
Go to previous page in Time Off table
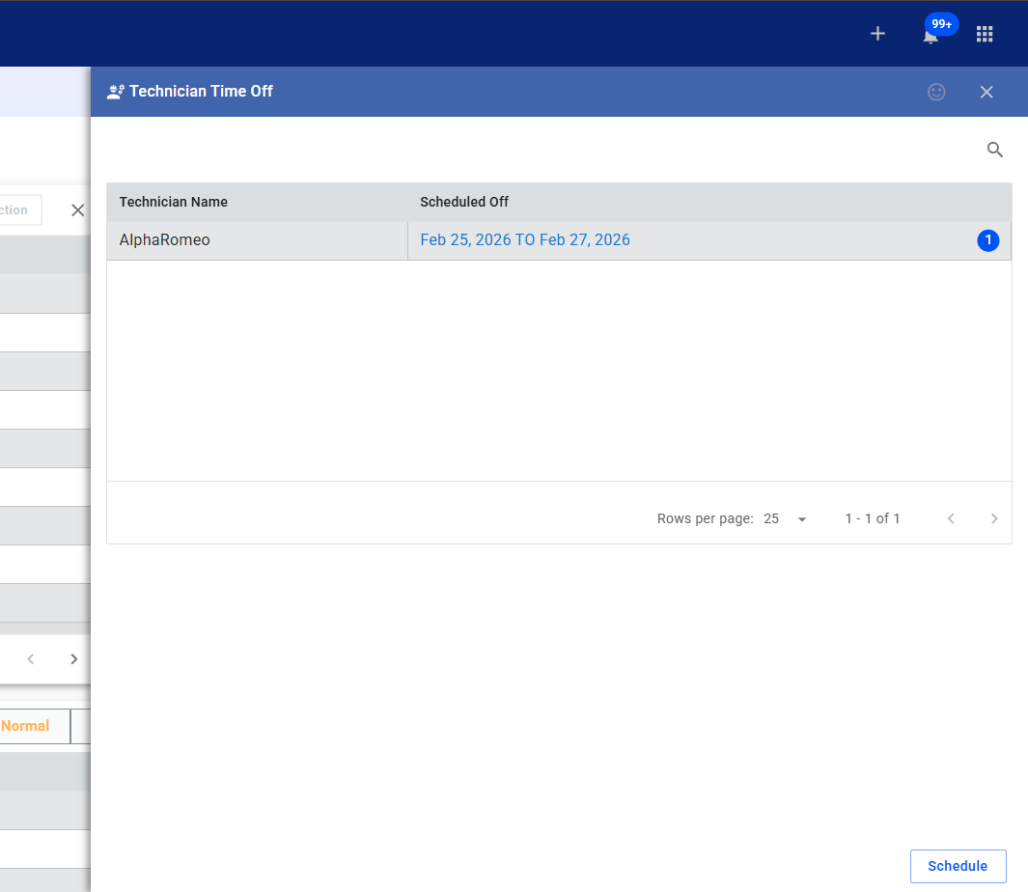[951, 518]
